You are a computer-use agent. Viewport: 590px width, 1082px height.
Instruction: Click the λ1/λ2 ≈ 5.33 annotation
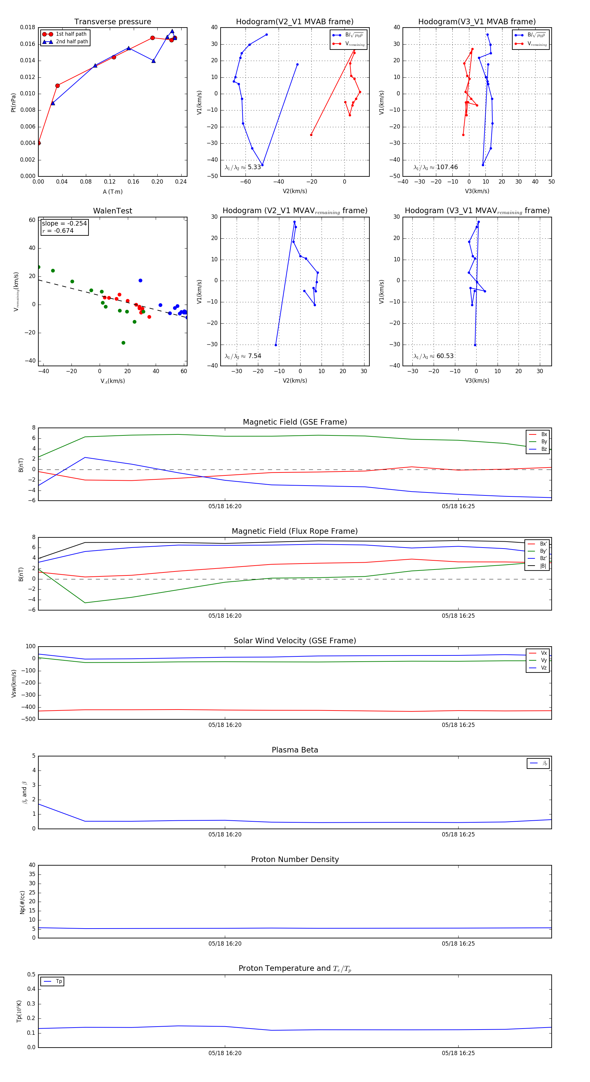click(243, 167)
